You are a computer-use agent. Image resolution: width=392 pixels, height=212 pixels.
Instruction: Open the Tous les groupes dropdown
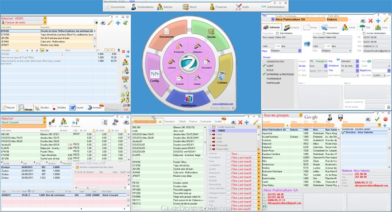(301, 116)
